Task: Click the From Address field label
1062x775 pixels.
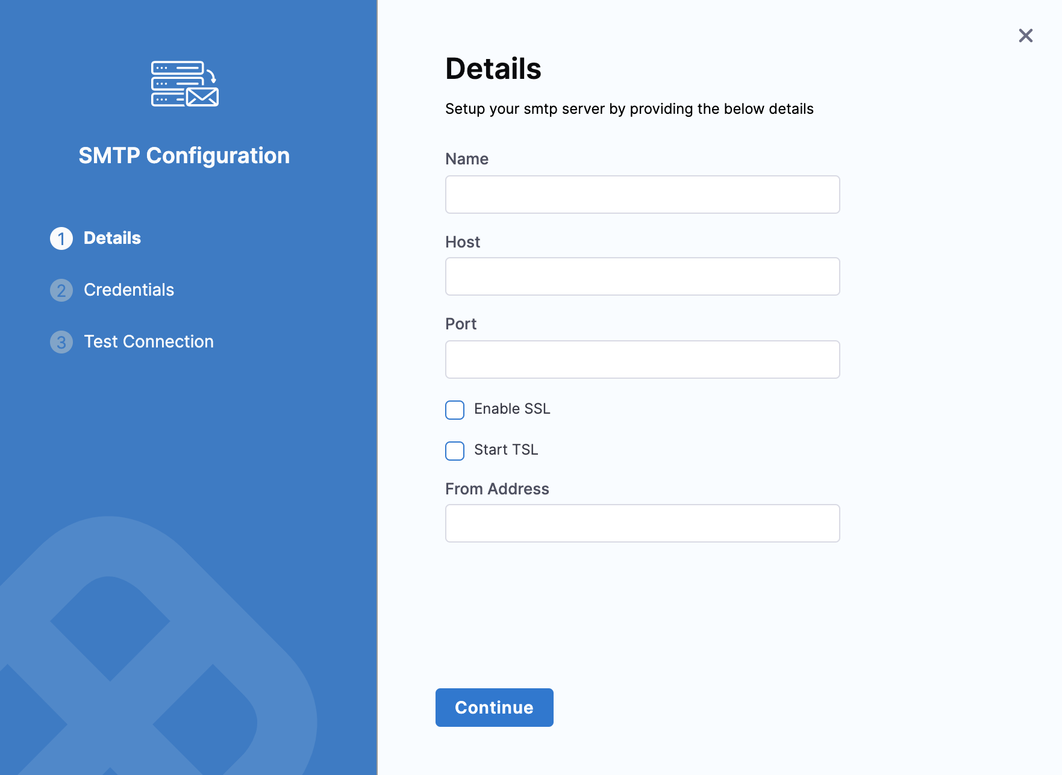Action: 497,489
